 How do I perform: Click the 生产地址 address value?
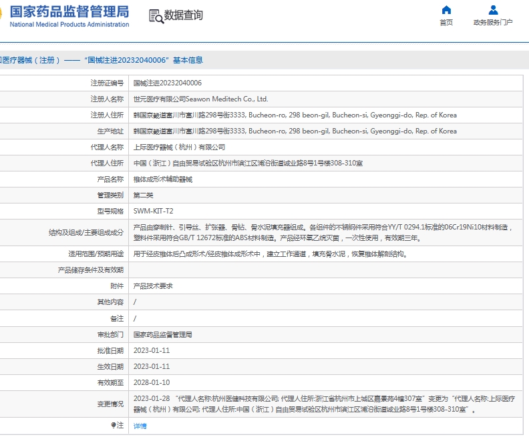pyautogui.click(x=295, y=131)
